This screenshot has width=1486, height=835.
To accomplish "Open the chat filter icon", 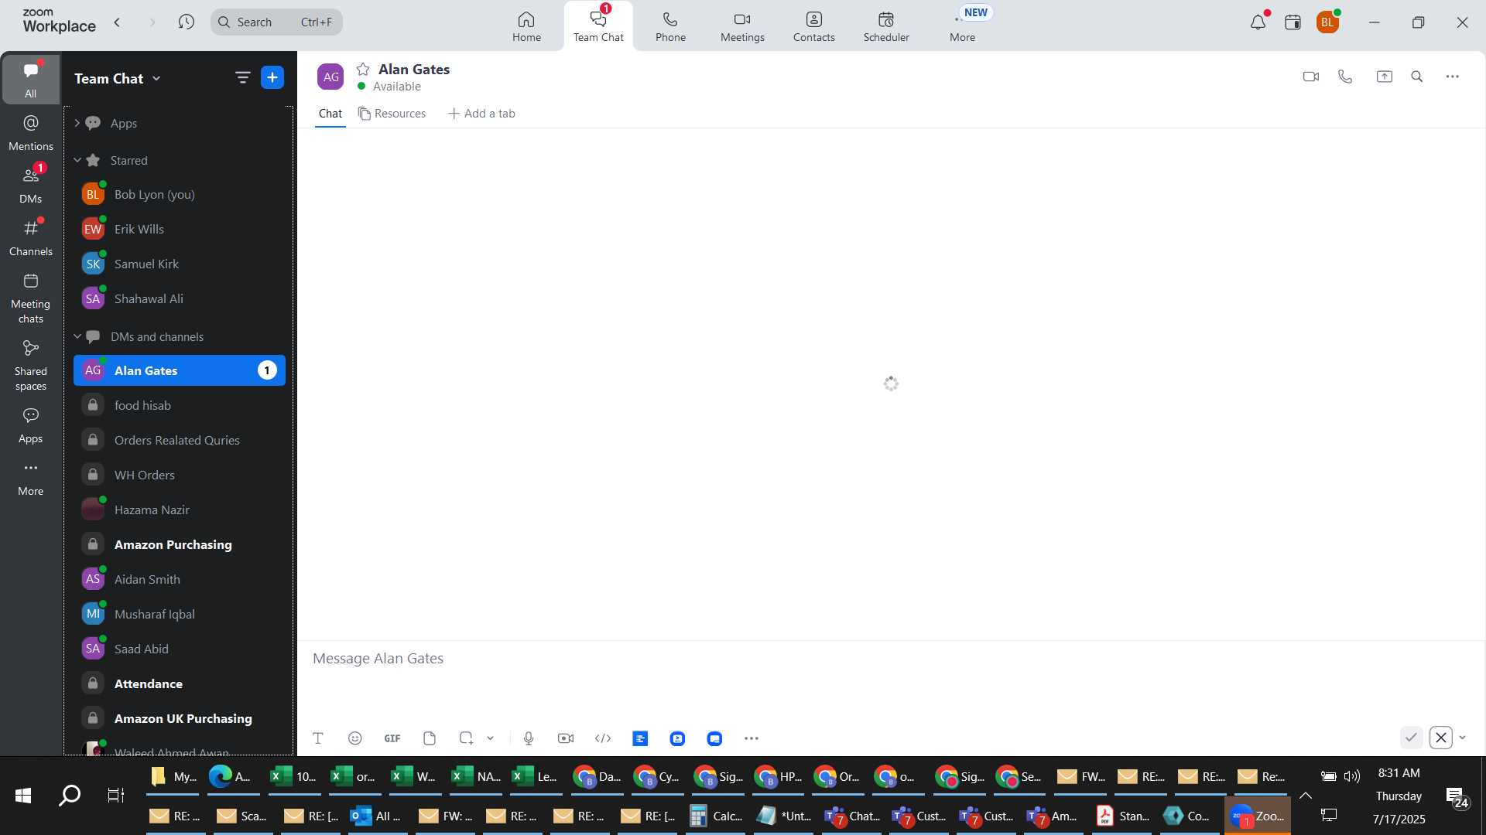I will 242,77.
